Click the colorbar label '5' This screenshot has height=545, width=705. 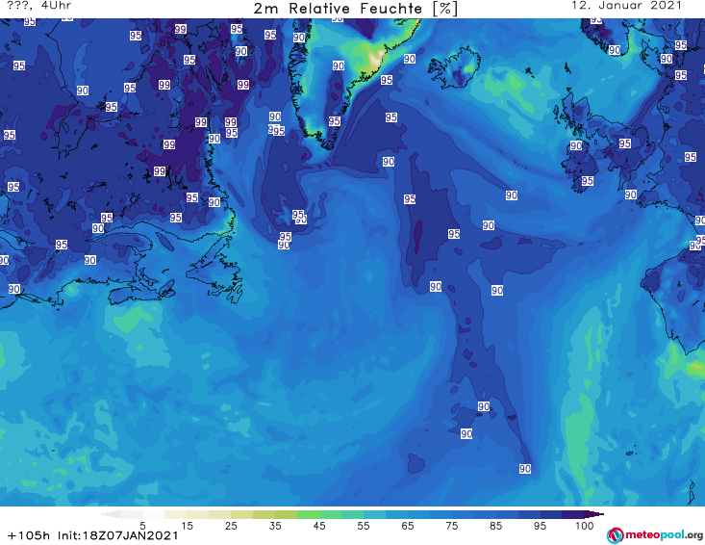click(142, 526)
